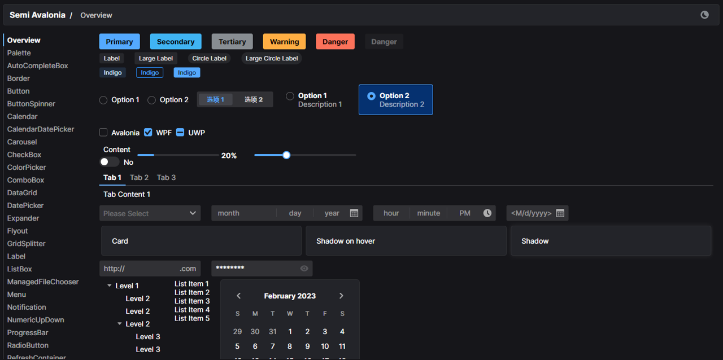Collapse the nested Level 2 tree node
This screenshot has width=723, height=360.
[x=119, y=324]
